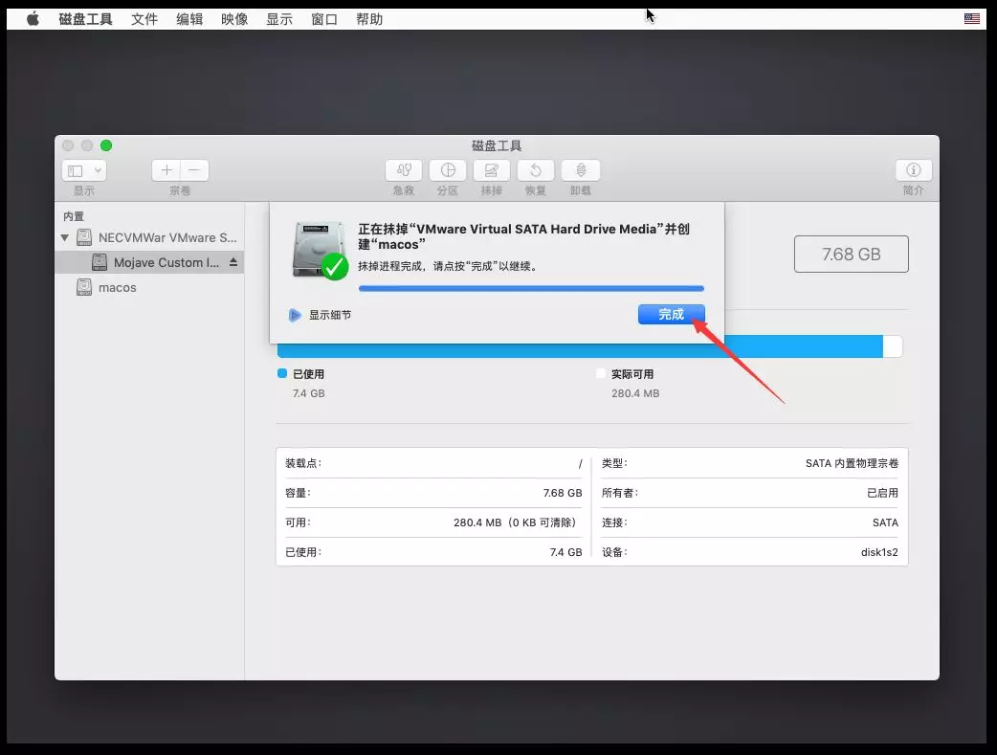The width and height of the screenshot is (997, 755).
Task: Click the 容量 7.68 GB row
Action: (433, 493)
